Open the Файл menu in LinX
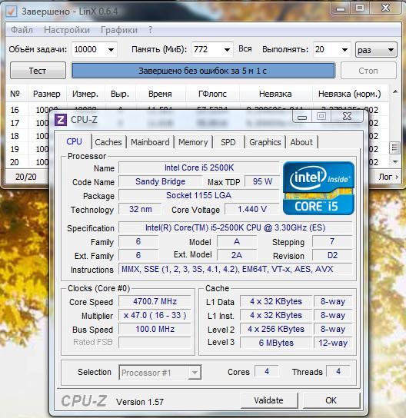This screenshot has height=418, width=406. point(22,30)
